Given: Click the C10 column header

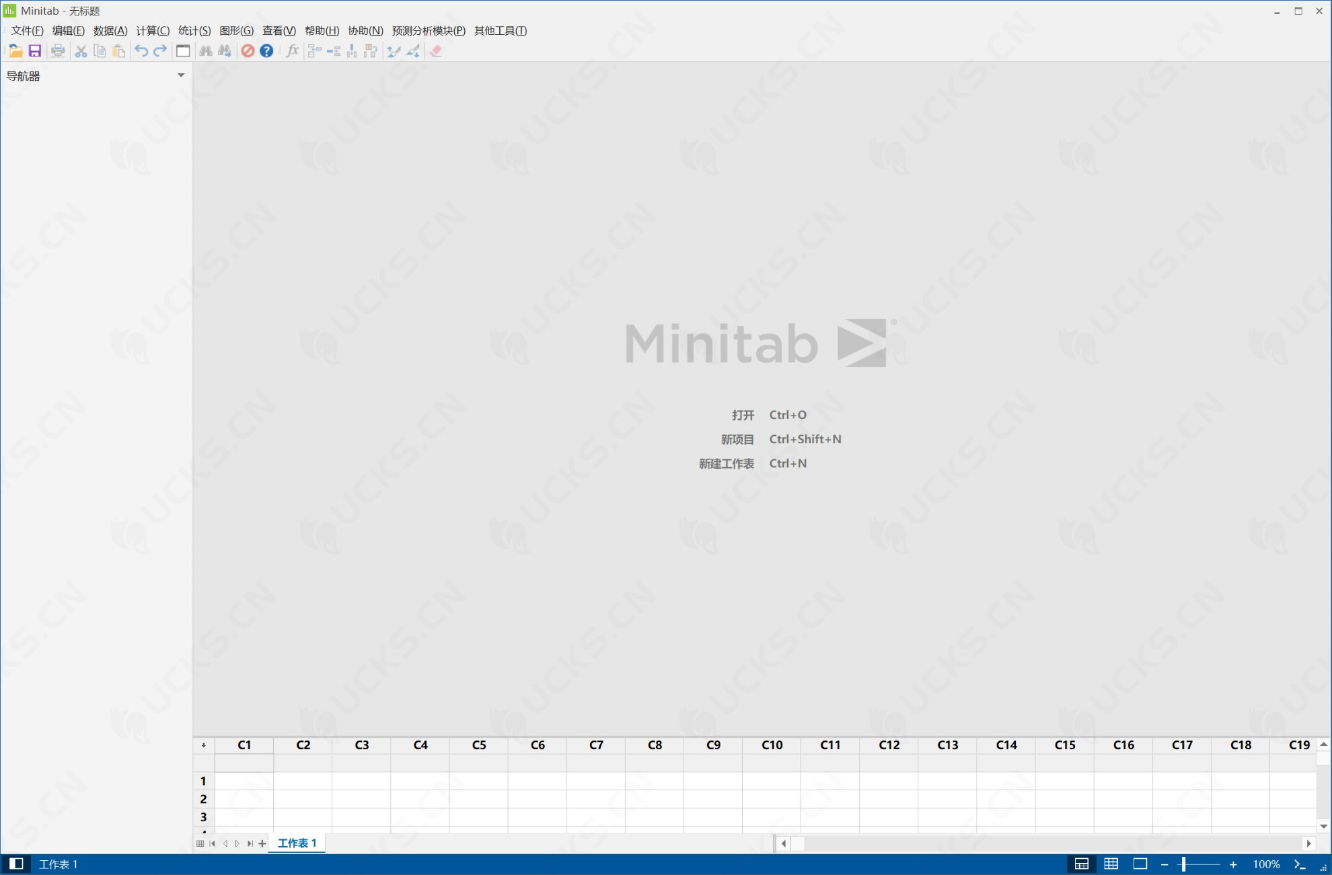Looking at the screenshot, I should click(772, 745).
